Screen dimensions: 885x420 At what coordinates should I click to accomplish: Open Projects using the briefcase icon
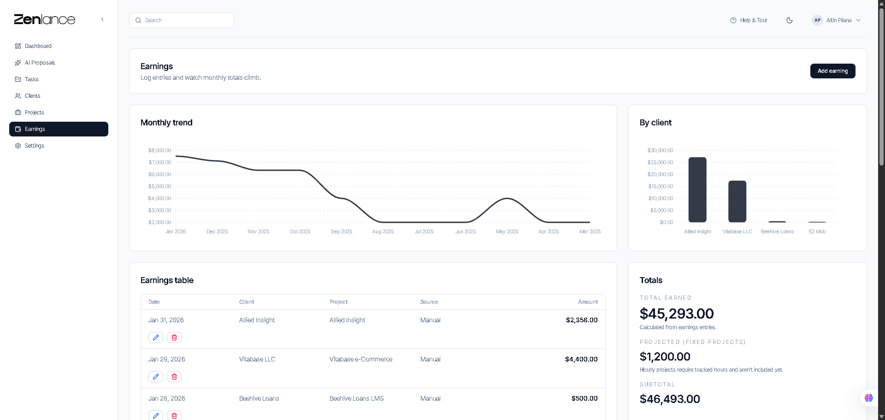click(18, 112)
